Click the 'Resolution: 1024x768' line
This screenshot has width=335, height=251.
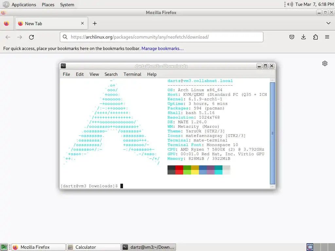194,117
